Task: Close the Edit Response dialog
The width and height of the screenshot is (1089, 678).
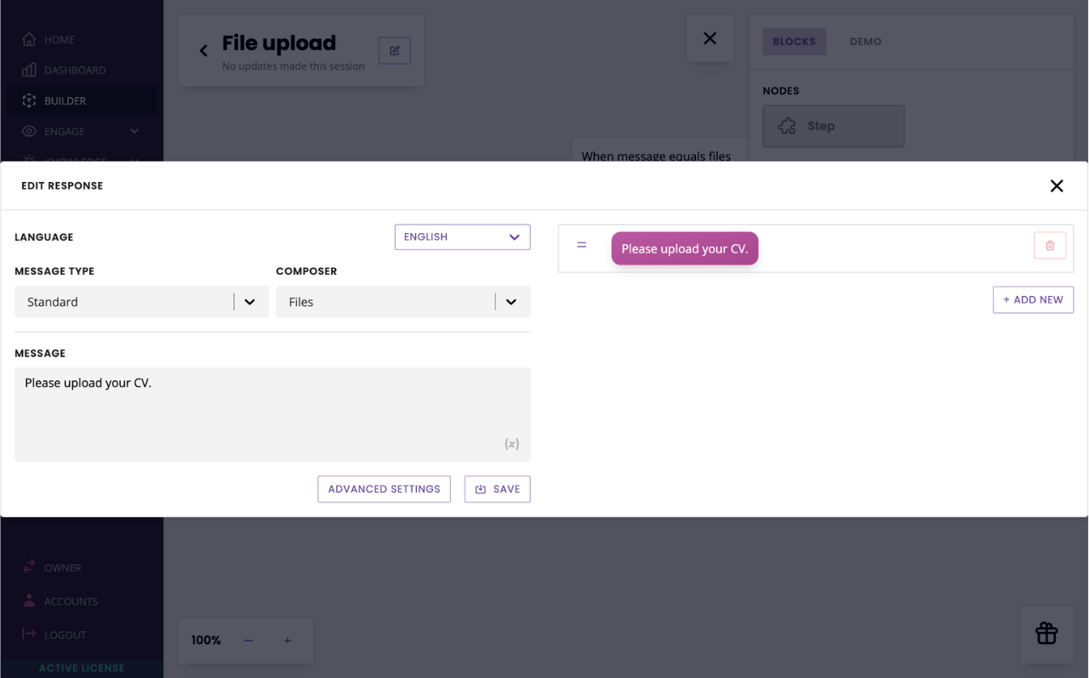Action: click(x=1056, y=186)
